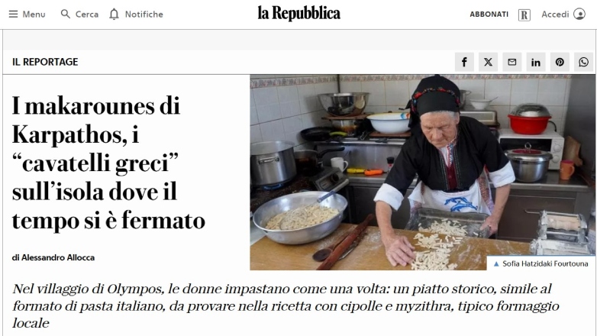Image resolution: width=597 pixels, height=336 pixels.
Task: Open the Notifiche bell icon
Action: pos(114,14)
